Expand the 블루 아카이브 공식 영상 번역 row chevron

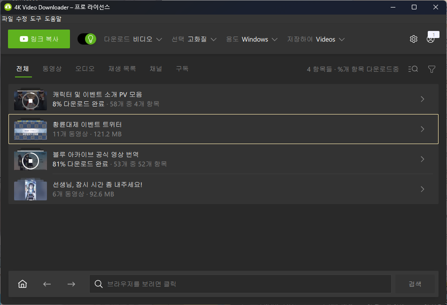(x=423, y=159)
